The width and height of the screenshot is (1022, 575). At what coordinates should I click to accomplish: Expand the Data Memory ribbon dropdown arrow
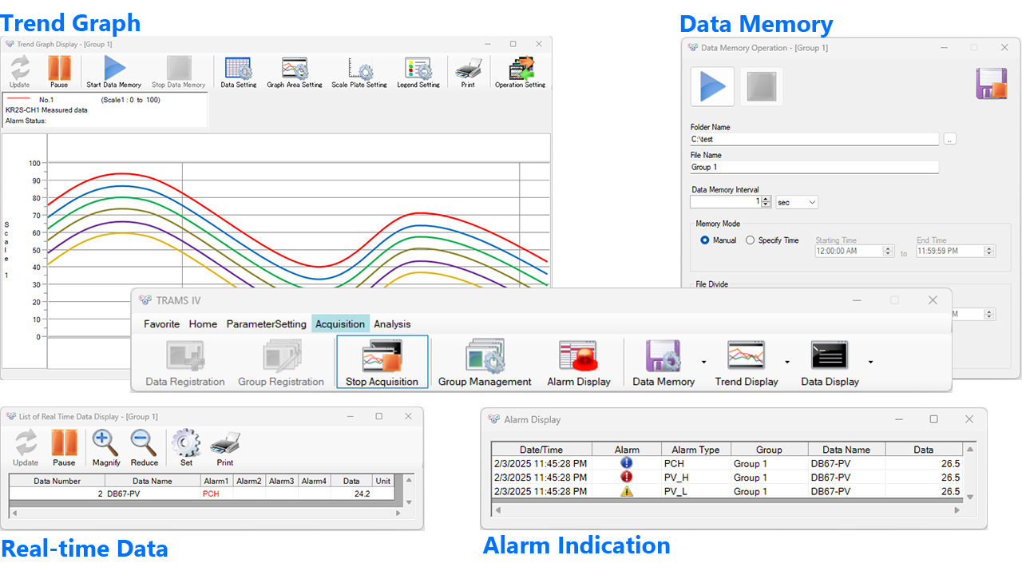[703, 363]
